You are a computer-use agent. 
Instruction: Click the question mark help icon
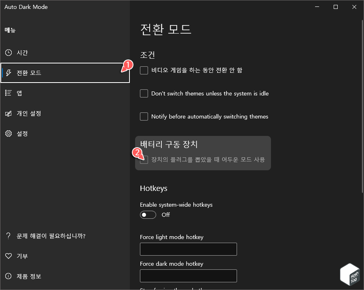(8, 236)
